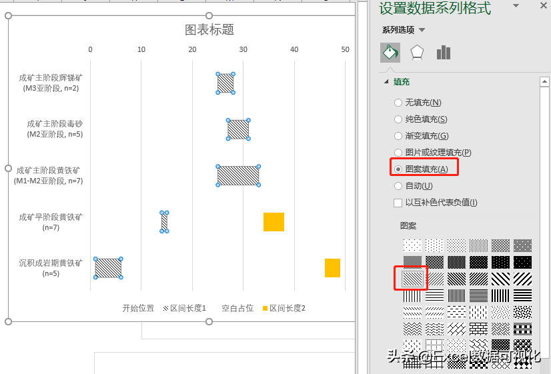Select the narrow vertical lines pattern
The image size is (551, 374).
tap(456, 296)
